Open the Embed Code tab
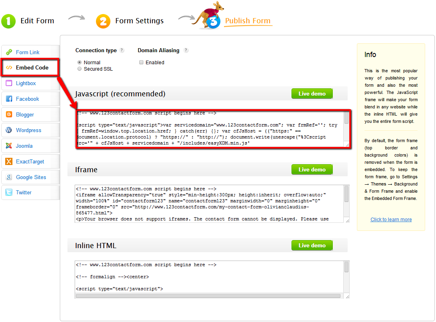The image size is (436, 322). (30, 67)
